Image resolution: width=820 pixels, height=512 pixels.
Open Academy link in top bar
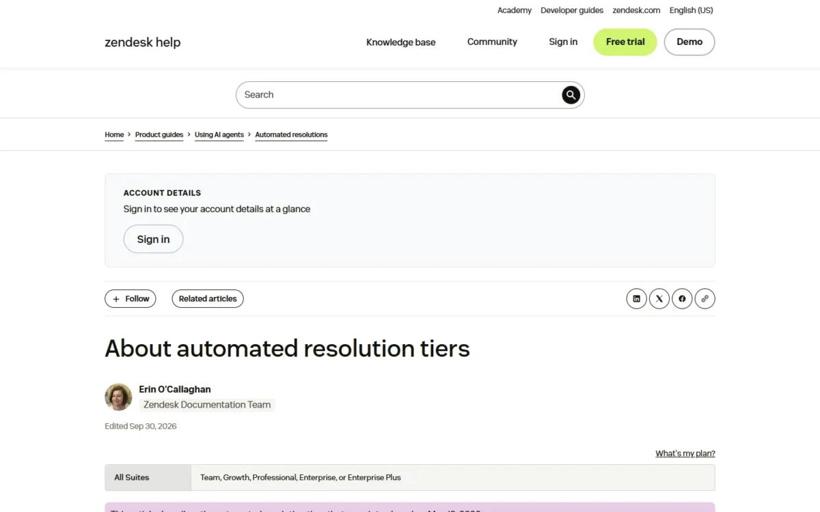tap(515, 10)
